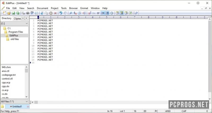Click the editor horizontal scroll-left arrow
Viewport: 212px width, 113px height.
pyautogui.click(x=33, y=102)
